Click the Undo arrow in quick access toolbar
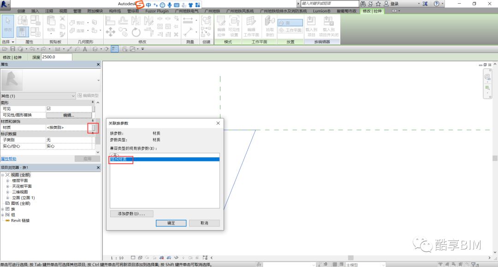The width and height of the screenshot is (498, 267). pos(32,49)
